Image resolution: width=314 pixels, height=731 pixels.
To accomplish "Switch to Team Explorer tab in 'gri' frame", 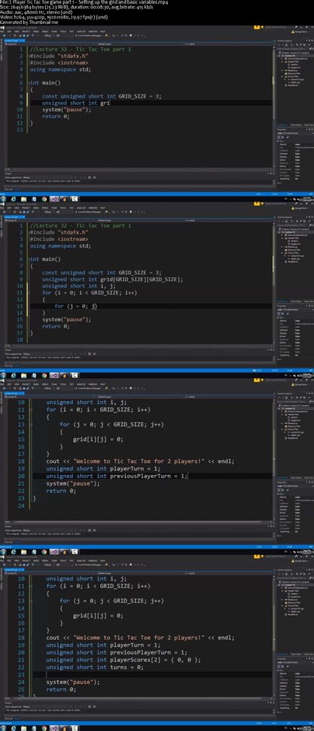I will pyautogui.click(x=296, y=125).
